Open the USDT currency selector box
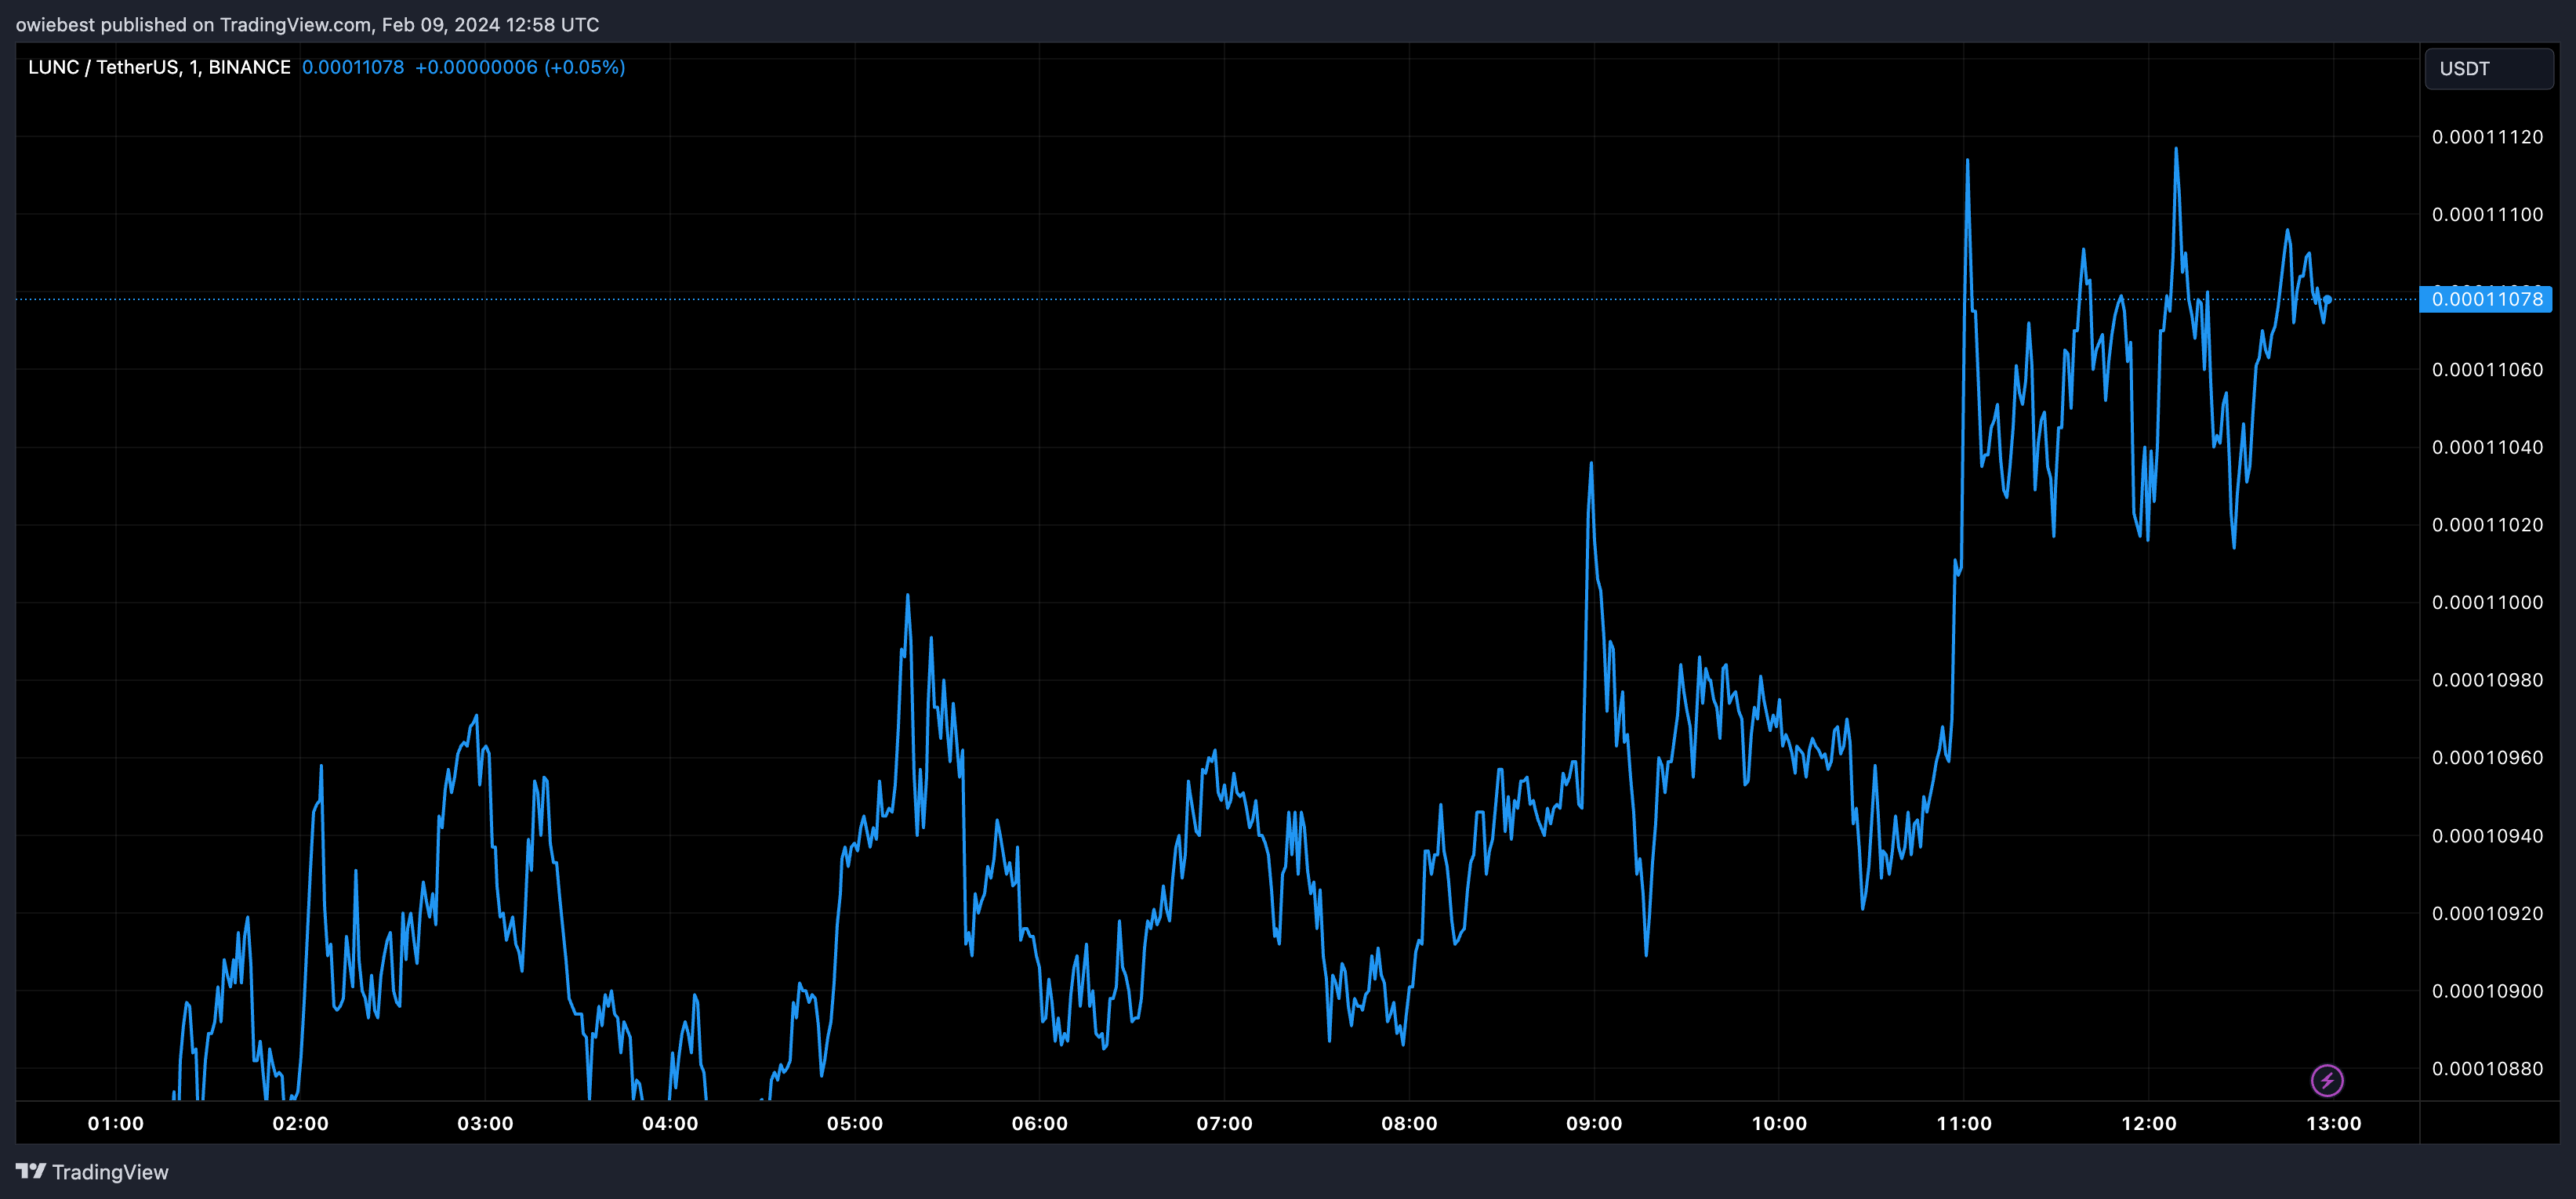The image size is (2576, 1199). [2488, 69]
